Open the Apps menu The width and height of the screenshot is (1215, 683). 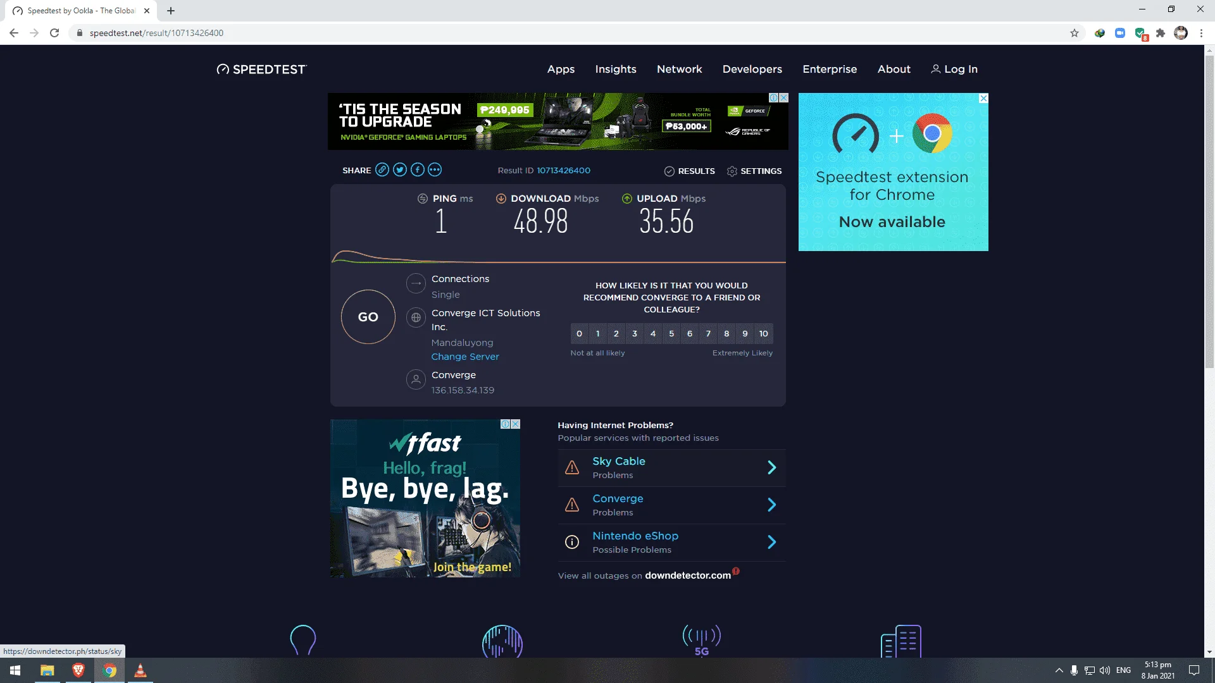click(561, 70)
